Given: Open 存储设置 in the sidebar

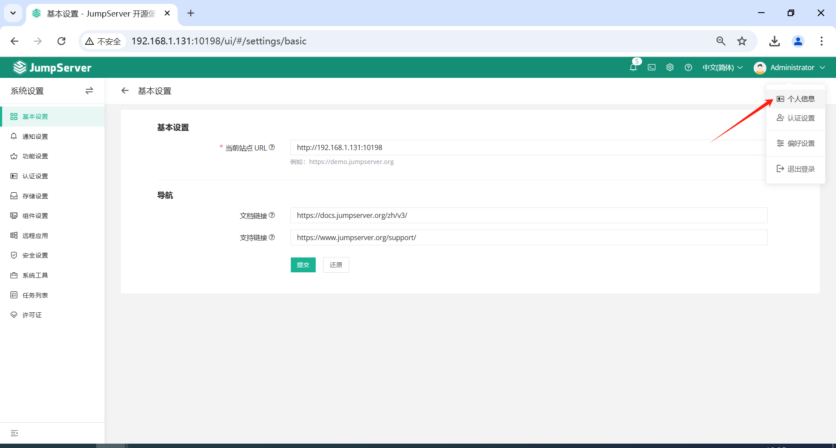Looking at the screenshot, I should click(x=52, y=196).
